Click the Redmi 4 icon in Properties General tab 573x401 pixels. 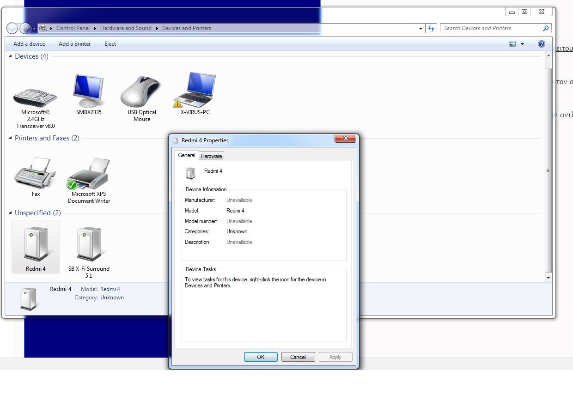(190, 173)
